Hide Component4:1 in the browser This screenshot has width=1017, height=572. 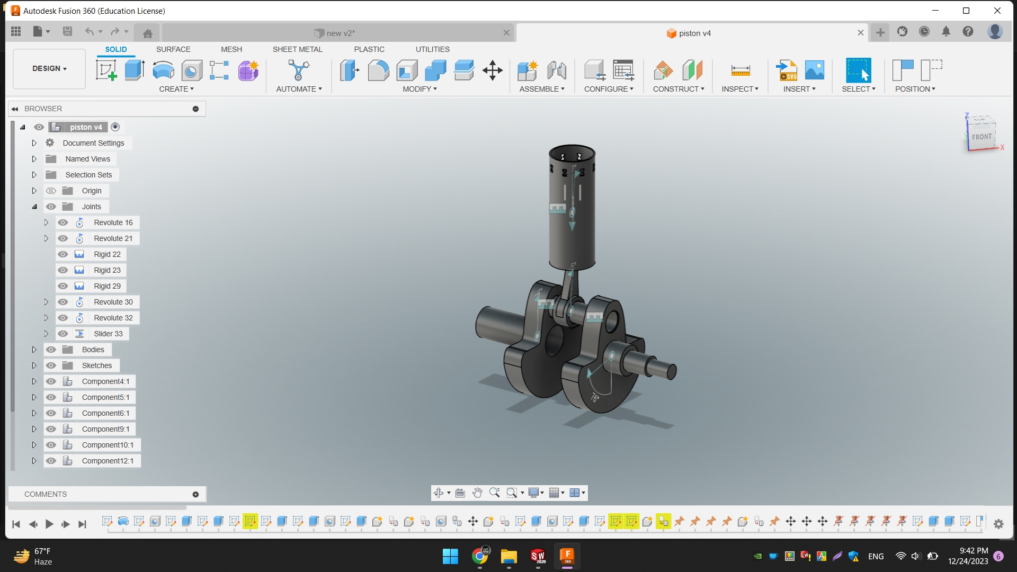point(51,381)
